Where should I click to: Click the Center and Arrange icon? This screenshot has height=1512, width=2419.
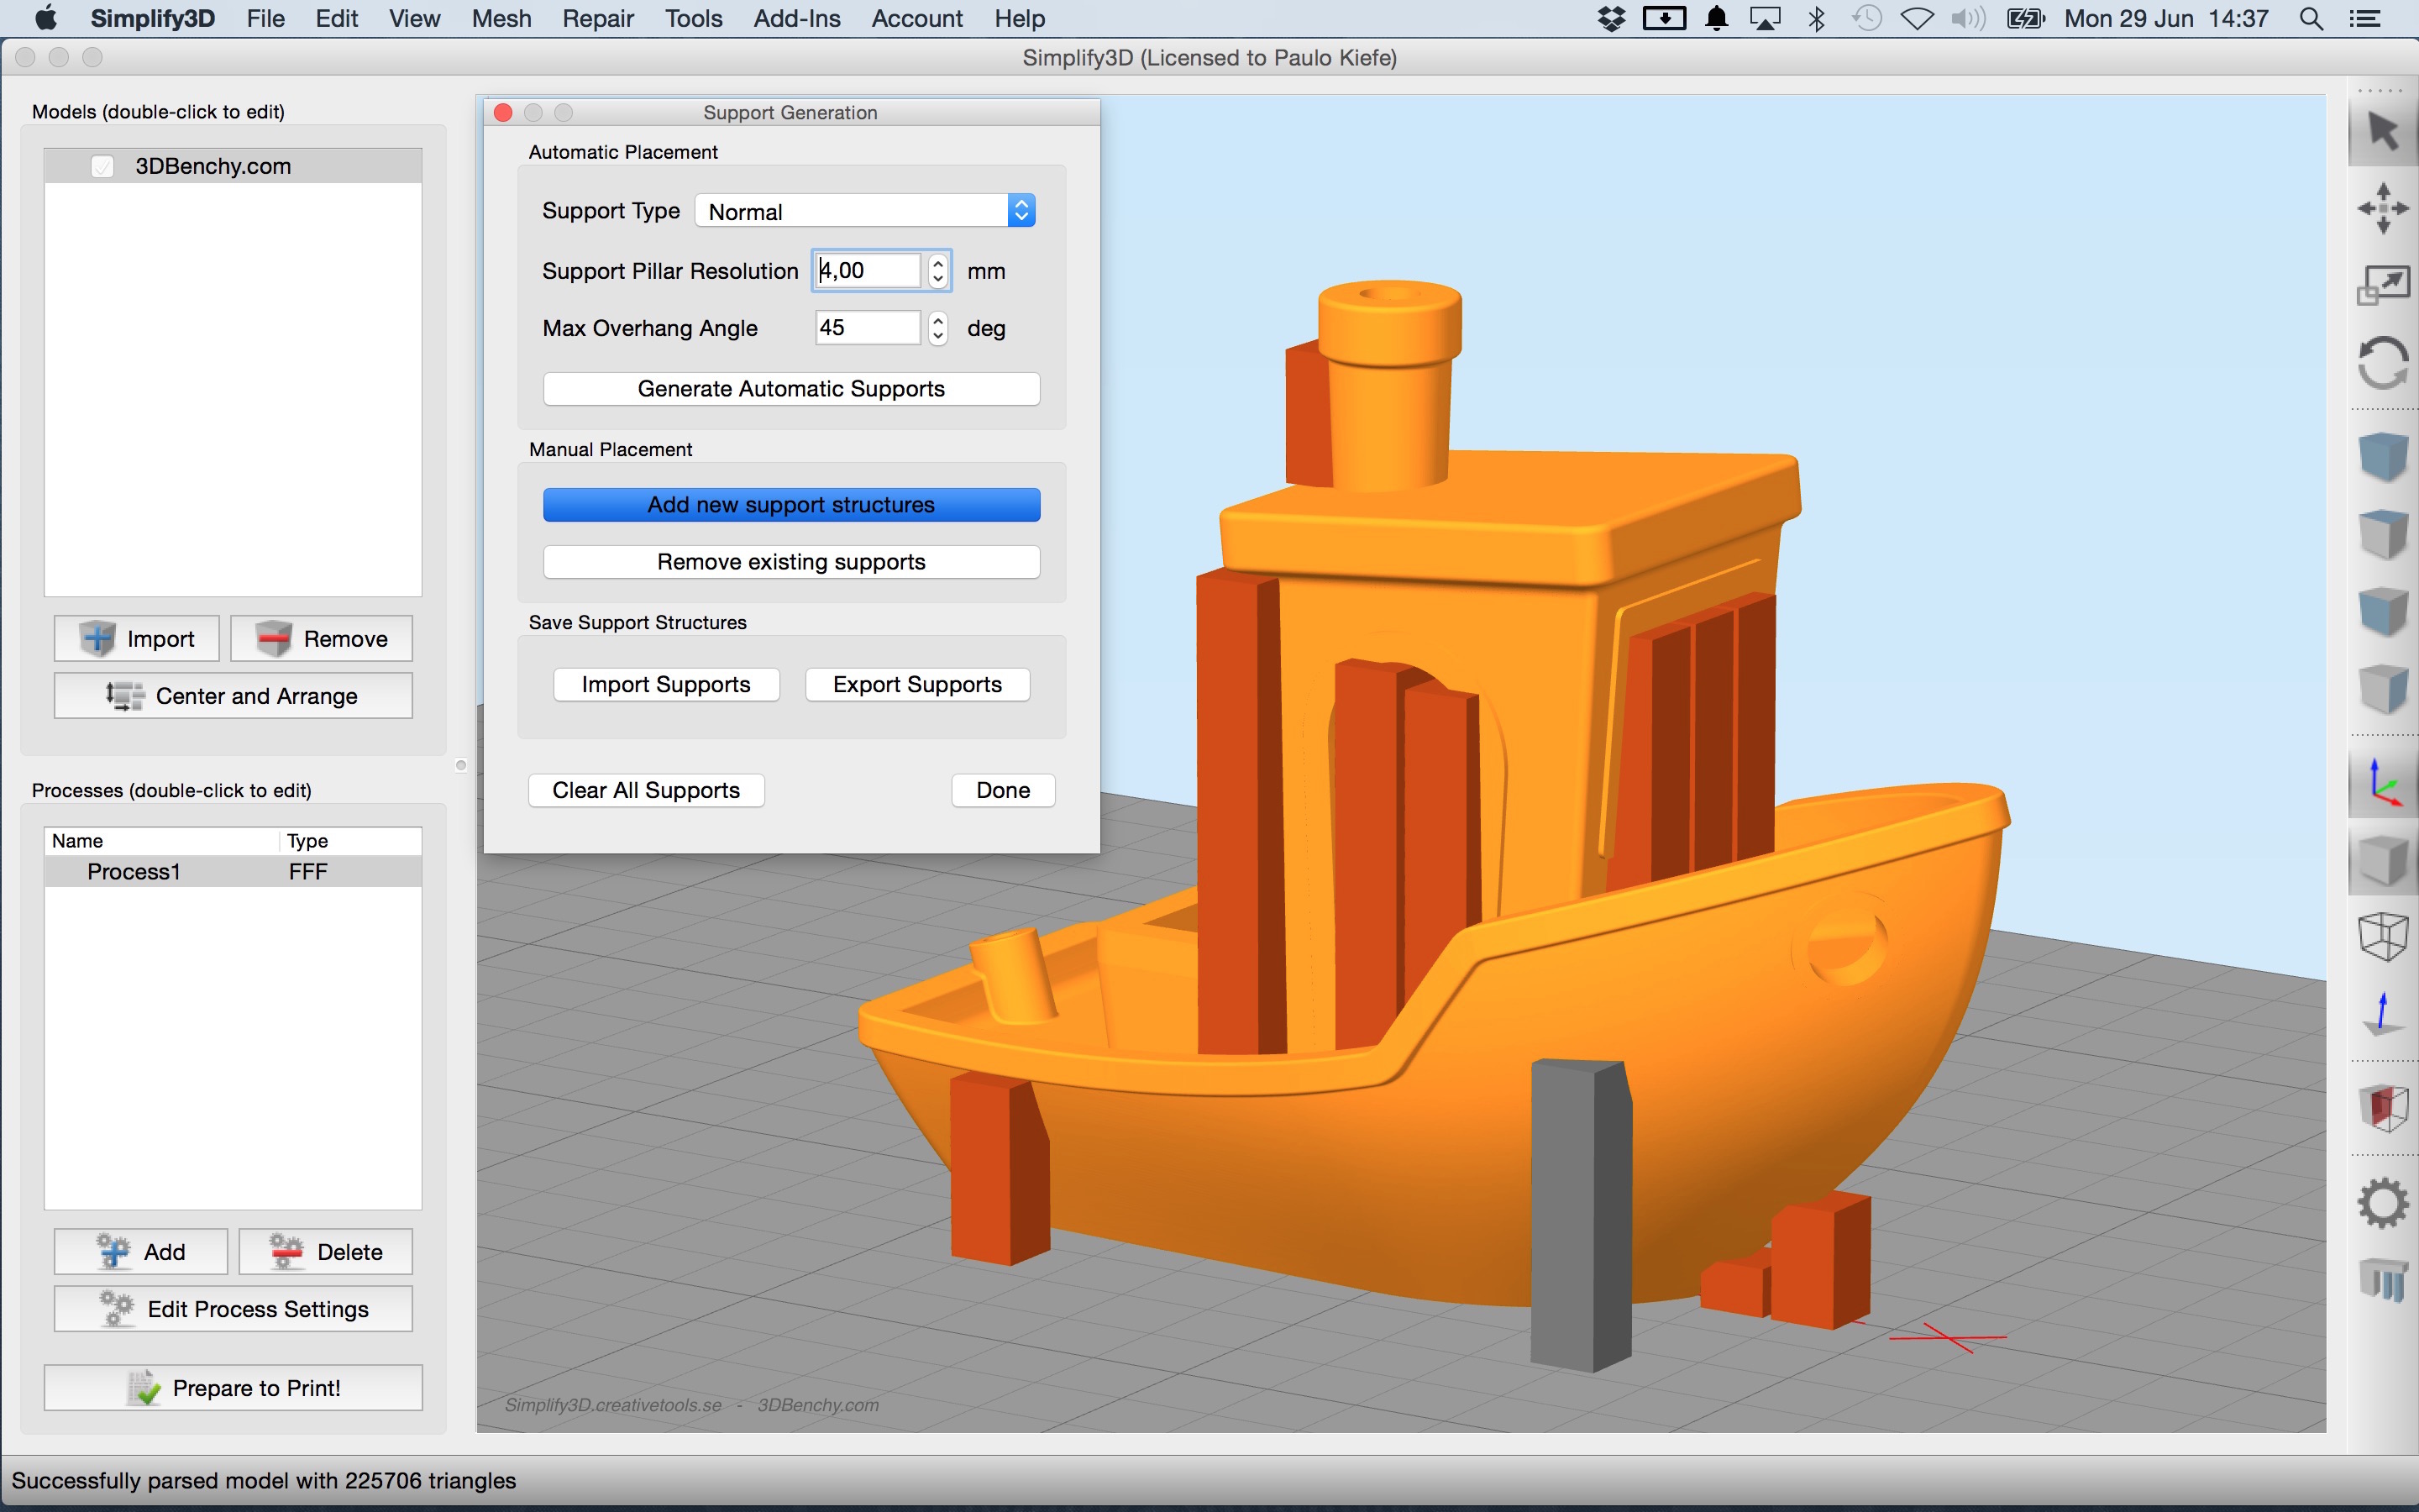point(125,695)
